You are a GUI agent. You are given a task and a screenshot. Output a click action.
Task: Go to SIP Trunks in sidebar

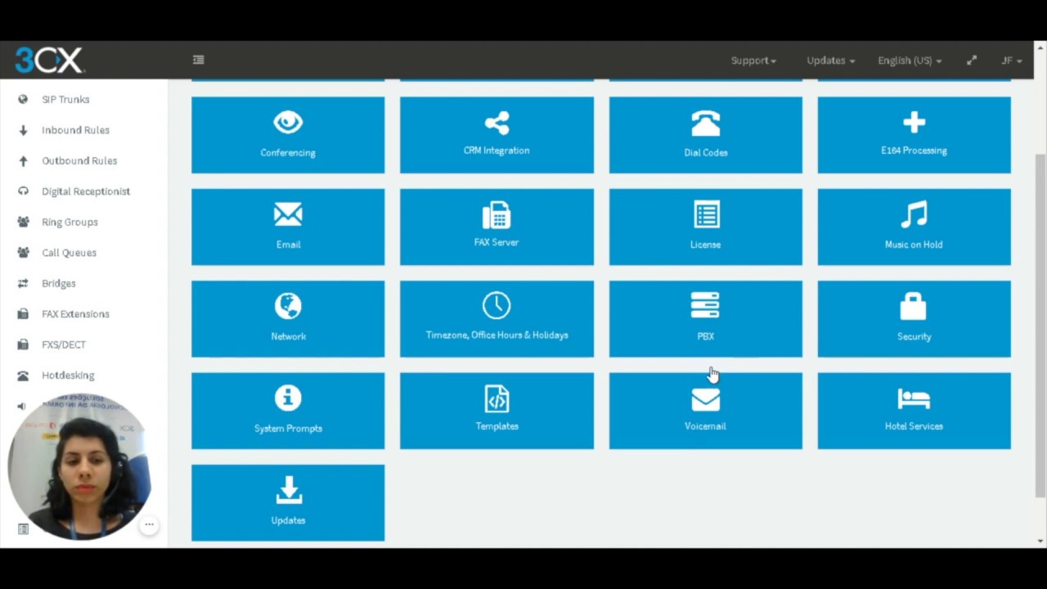point(65,99)
